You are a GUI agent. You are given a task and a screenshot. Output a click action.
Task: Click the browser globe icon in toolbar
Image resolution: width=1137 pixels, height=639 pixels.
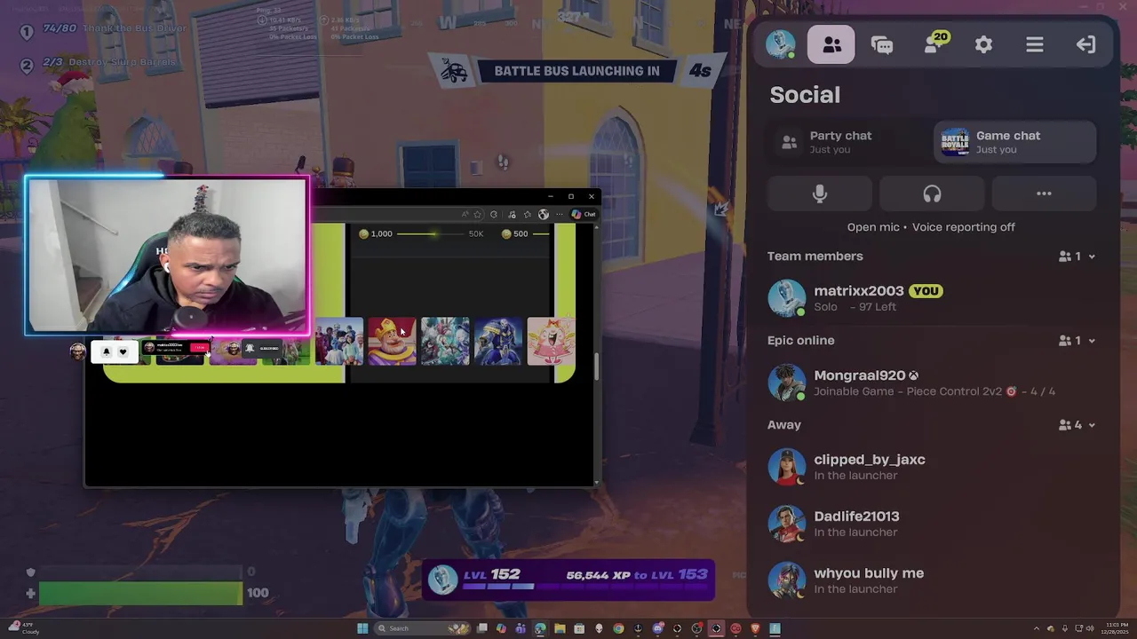(x=544, y=214)
